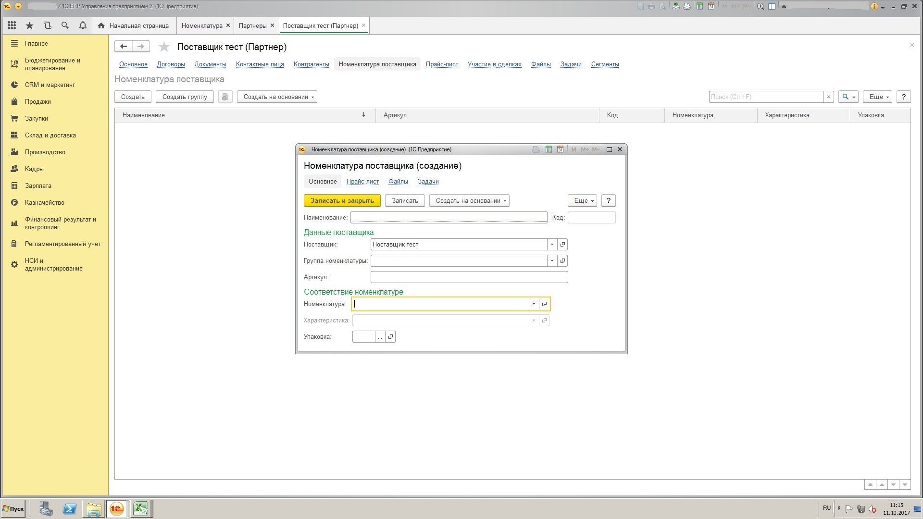Click the Пуск start button
The width and height of the screenshot is (923, 519).
click(x=13, y=508)
